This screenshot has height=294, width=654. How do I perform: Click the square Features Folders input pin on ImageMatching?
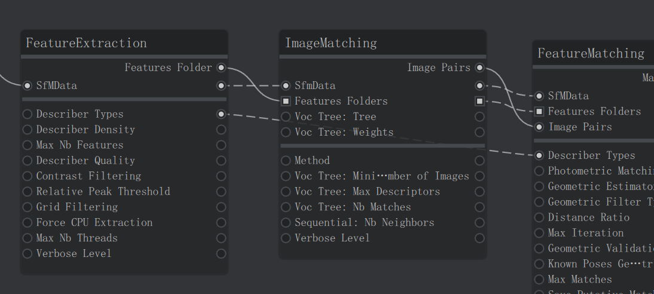286,101
